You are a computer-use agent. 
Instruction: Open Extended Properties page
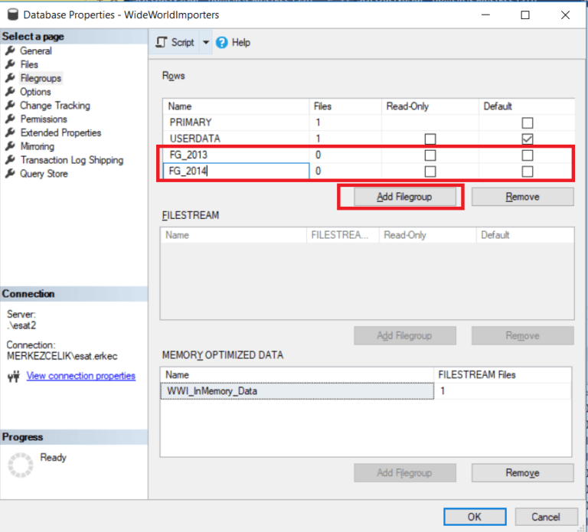60,132
